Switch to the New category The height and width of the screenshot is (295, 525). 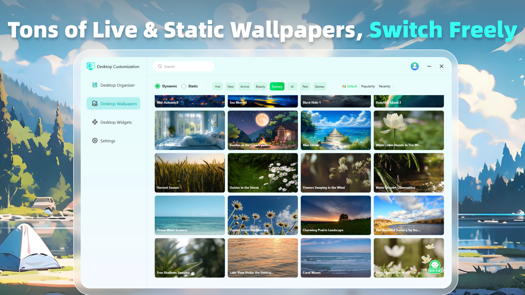pos(231,87)
